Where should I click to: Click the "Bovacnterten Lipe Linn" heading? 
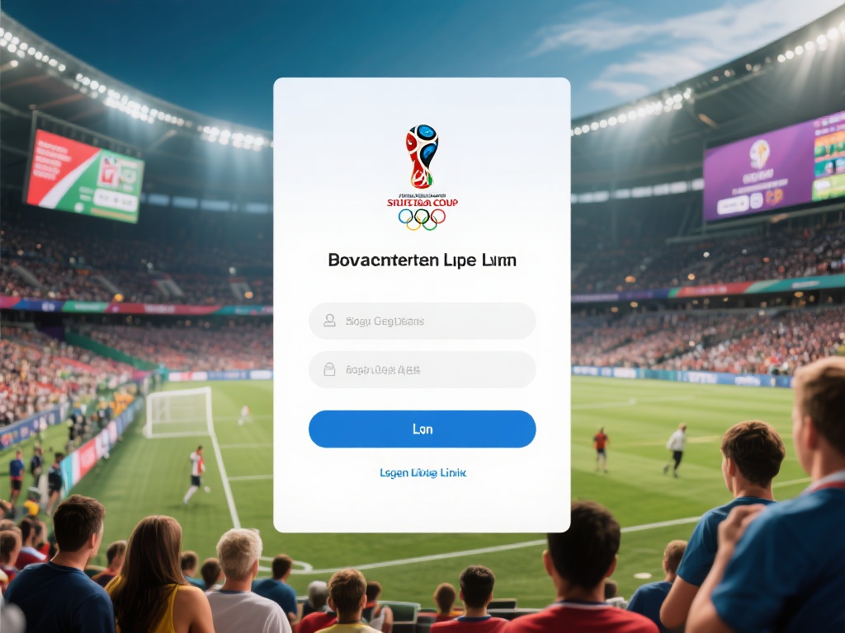tap(422, 260)
